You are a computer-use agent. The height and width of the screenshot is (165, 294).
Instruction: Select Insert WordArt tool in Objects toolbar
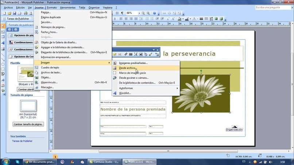click(3, 43)
